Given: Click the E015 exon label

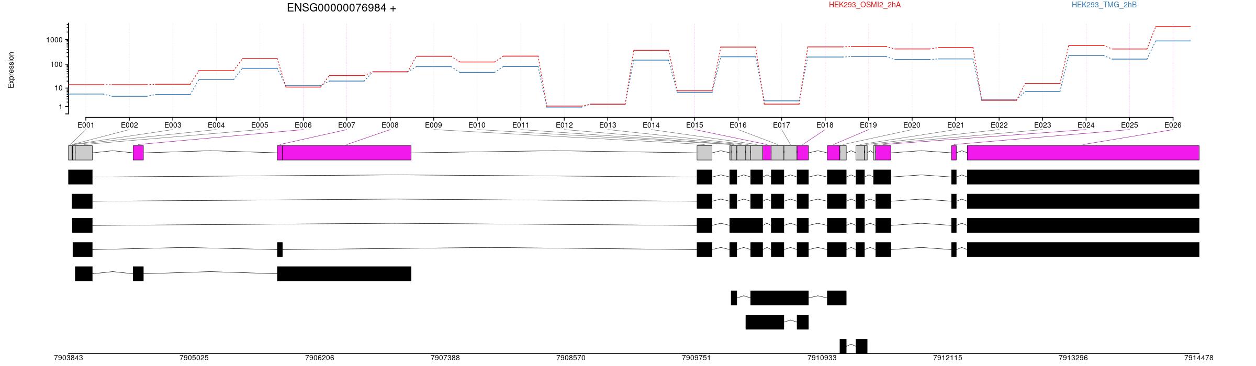Looking at the screenshot, I should 694,125.
